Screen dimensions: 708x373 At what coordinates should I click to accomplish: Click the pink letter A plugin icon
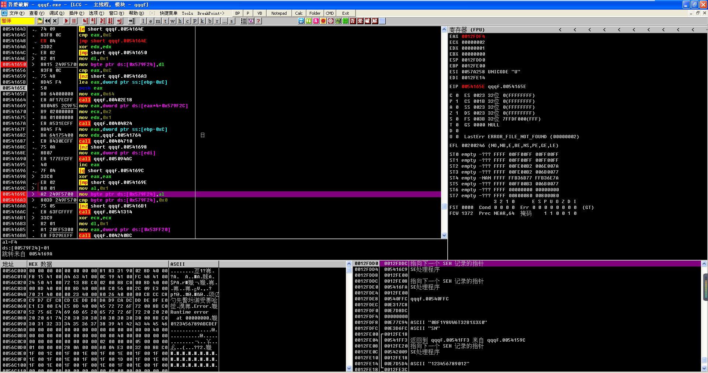316,21
